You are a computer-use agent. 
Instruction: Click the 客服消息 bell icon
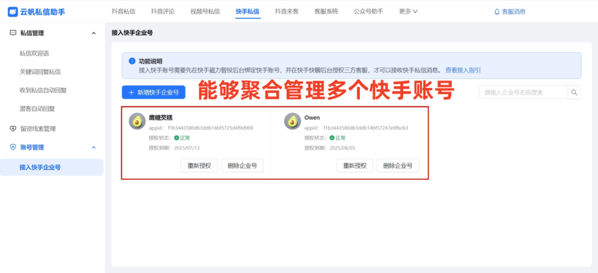pos(497,12)
